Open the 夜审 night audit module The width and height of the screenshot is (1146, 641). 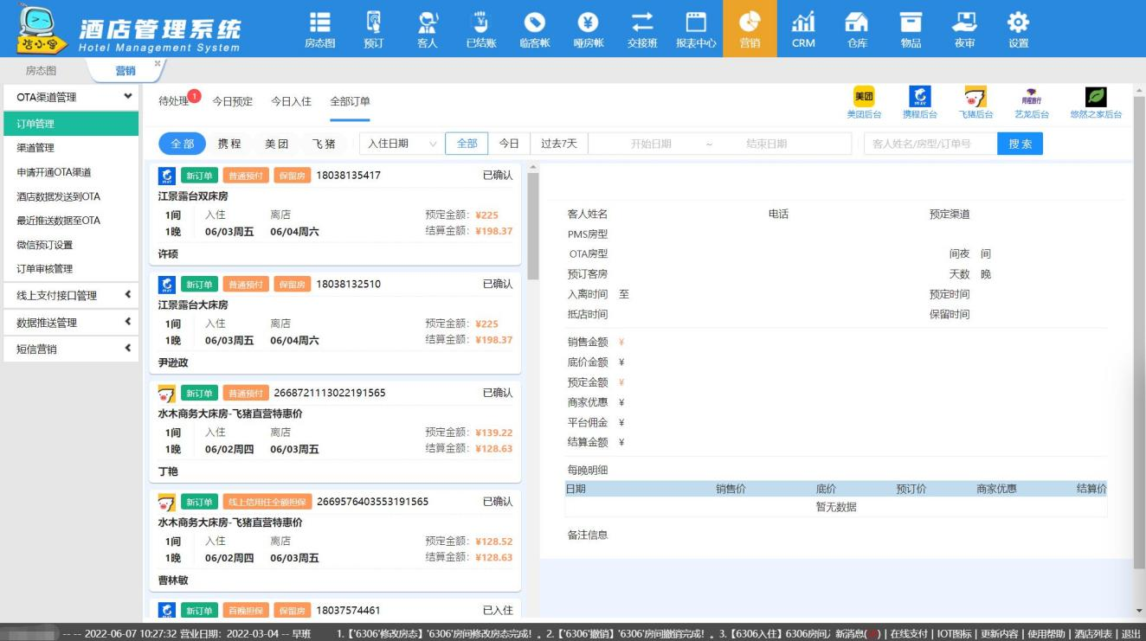click(x=963, y=28)
